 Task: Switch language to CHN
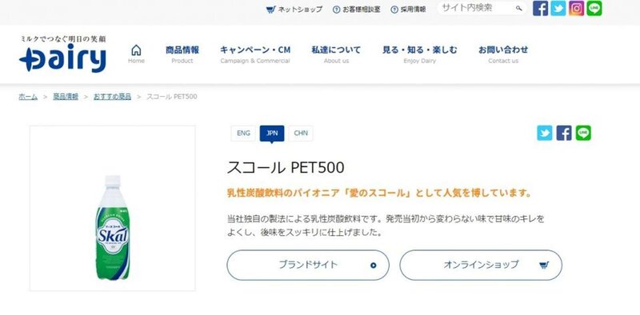pyautogui.click(x=301, y=134)
